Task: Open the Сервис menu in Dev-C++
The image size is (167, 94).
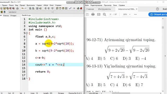Action: (39, 5)
